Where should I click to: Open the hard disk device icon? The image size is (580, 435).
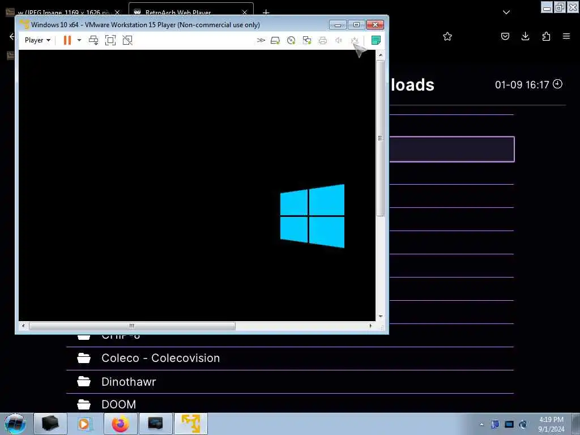pos(275,41)
